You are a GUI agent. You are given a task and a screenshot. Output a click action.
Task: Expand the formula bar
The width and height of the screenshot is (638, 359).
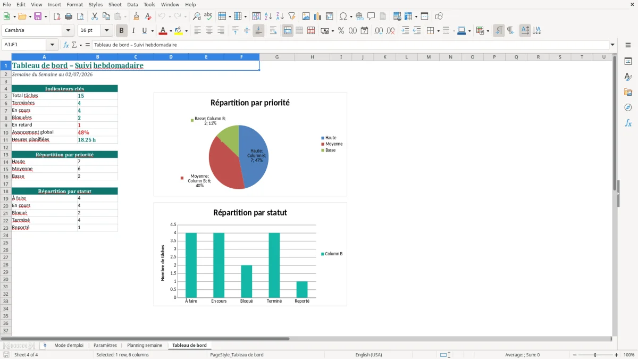613,45
